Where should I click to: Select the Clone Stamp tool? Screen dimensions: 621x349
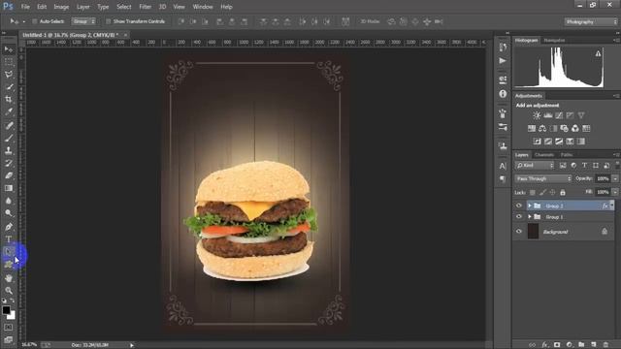[x=9, y=150]
